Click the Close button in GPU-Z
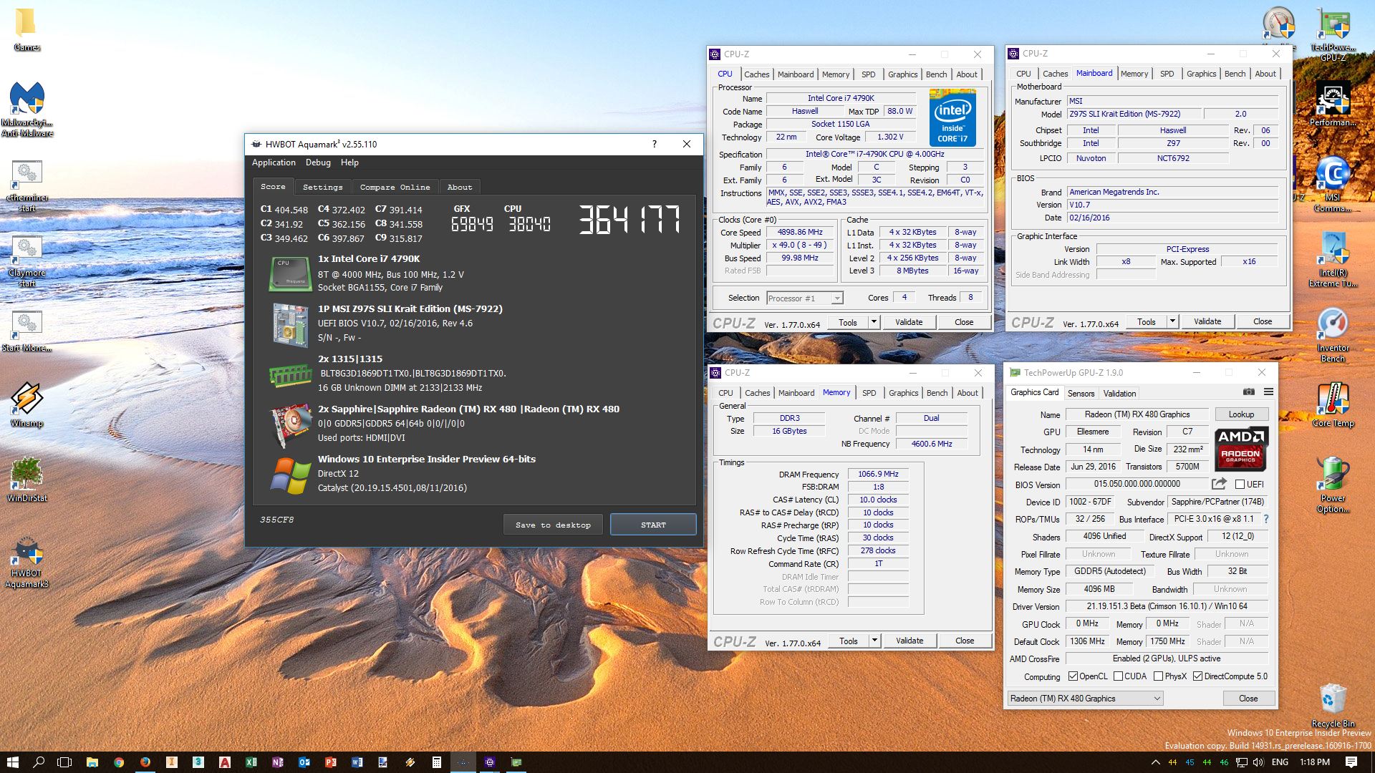Viewport: 1375px width, 773px height. coord(1248,699)
